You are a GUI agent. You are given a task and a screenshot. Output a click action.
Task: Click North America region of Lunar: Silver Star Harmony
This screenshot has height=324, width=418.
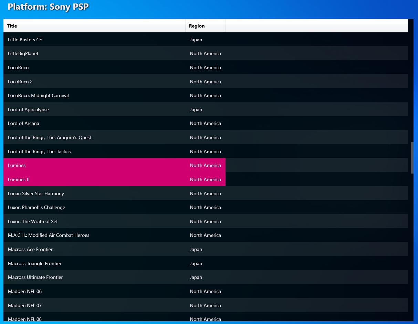pos(205,194)
